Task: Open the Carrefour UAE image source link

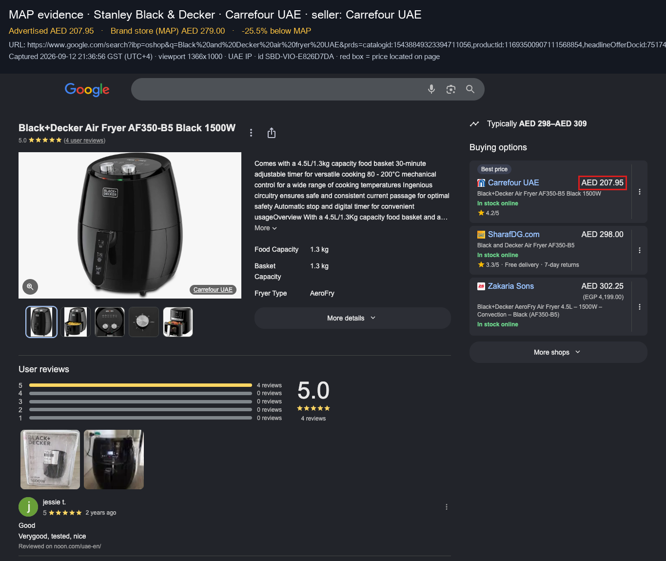Action: coord(213,290)
